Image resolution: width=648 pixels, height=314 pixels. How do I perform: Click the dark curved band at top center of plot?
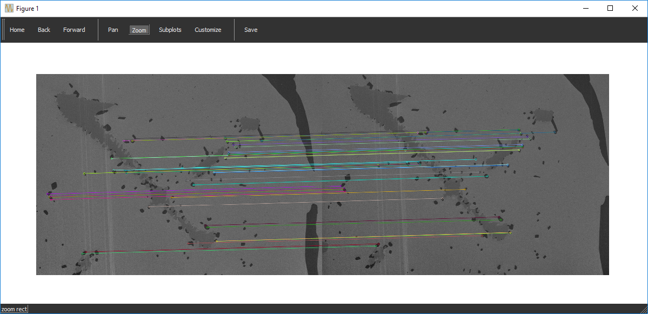pyautogui.click(x=292, y=103)
